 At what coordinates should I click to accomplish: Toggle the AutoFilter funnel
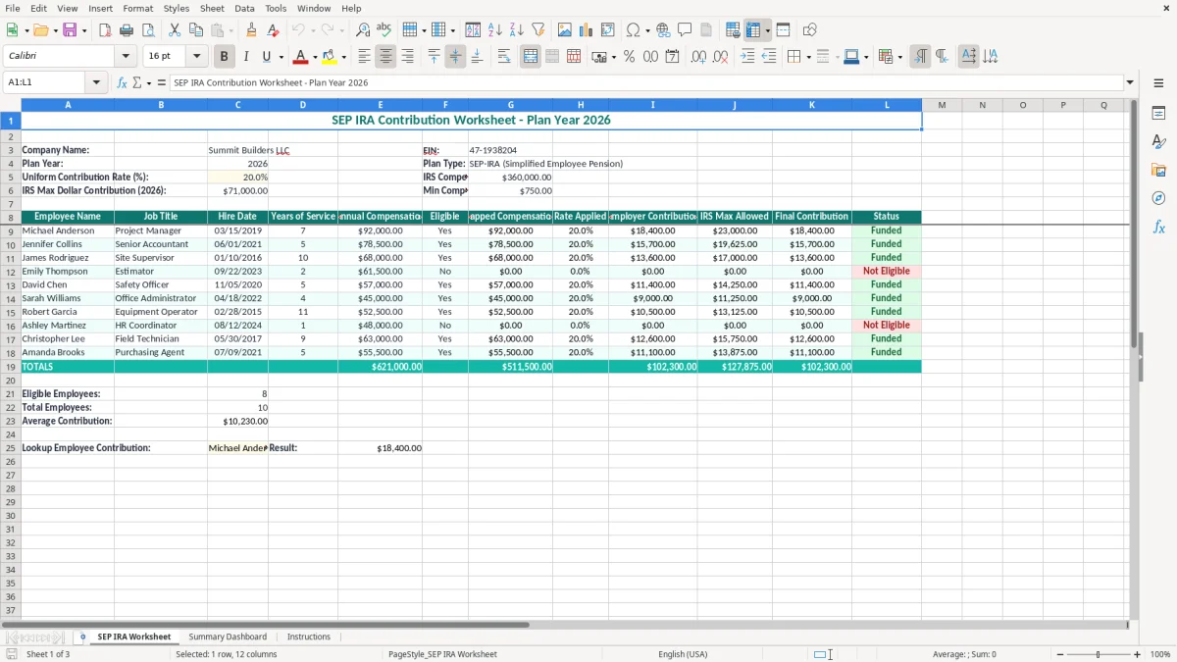pos(538,30)
